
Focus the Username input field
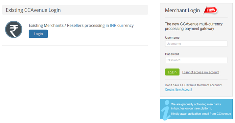(196, 44)
